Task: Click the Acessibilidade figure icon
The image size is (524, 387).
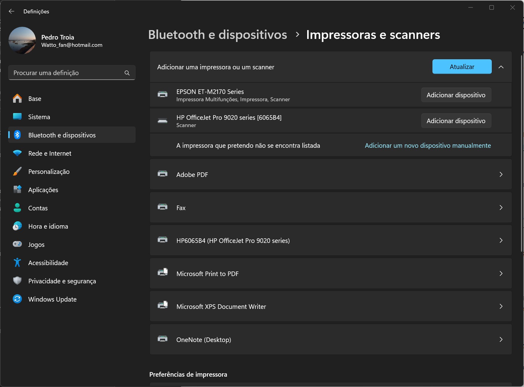Action: (17, 263)
